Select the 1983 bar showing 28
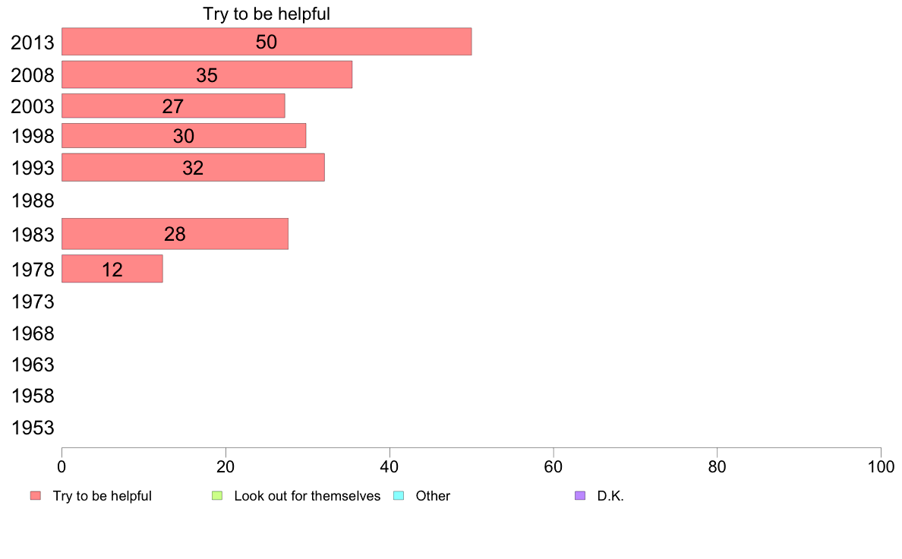 pos(175,234)
